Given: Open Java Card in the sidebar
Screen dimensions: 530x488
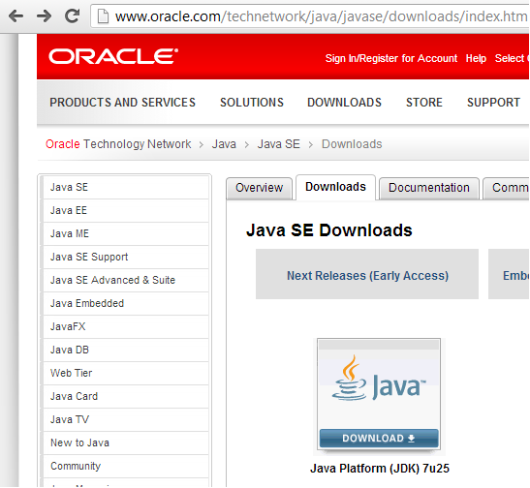Looking at the screenshot, I should tap(126, 396).
